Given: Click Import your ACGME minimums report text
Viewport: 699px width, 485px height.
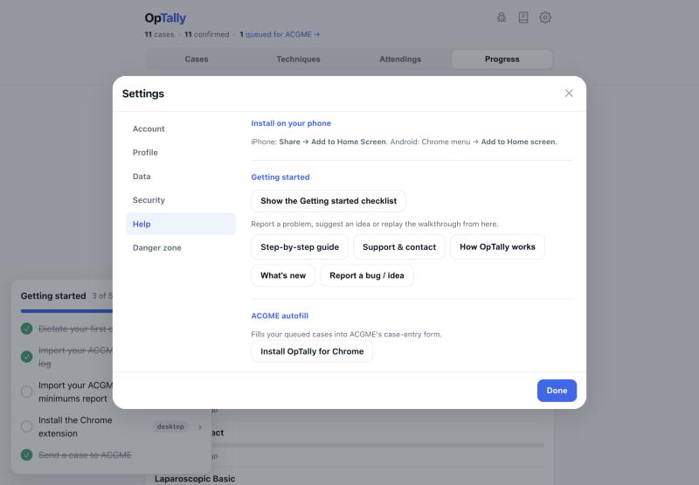Looking at the screenshot, I should tap(75, 391).
